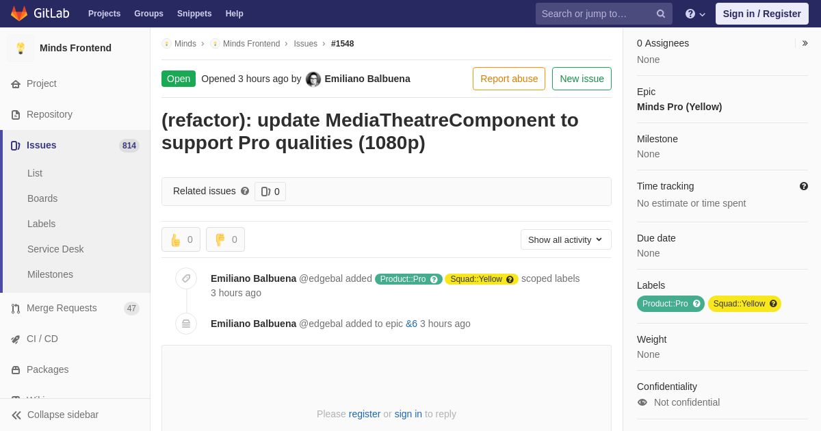821x431 pixels.
Task: Click the epic &6 link
Action: 411,324
